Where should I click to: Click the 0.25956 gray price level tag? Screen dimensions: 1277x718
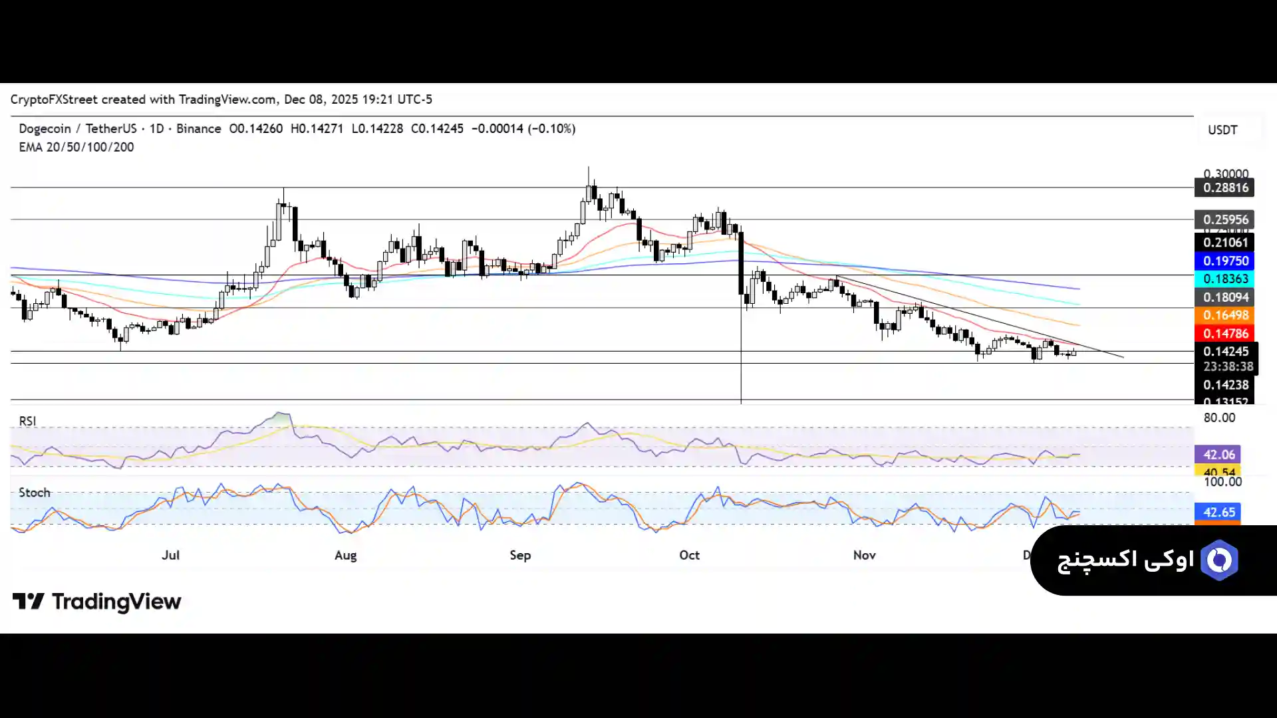pyautogui.click(x=1224, y=219)
